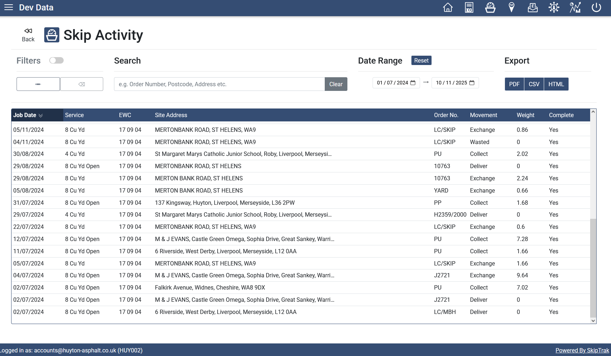Click into the search input field
Screen dimensions: 611x356
pos(219,84)
